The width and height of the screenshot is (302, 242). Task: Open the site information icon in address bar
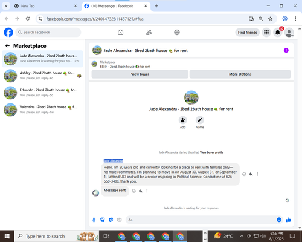coord(40,19)
